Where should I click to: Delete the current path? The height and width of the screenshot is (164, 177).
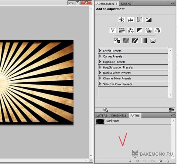[168, 161]
